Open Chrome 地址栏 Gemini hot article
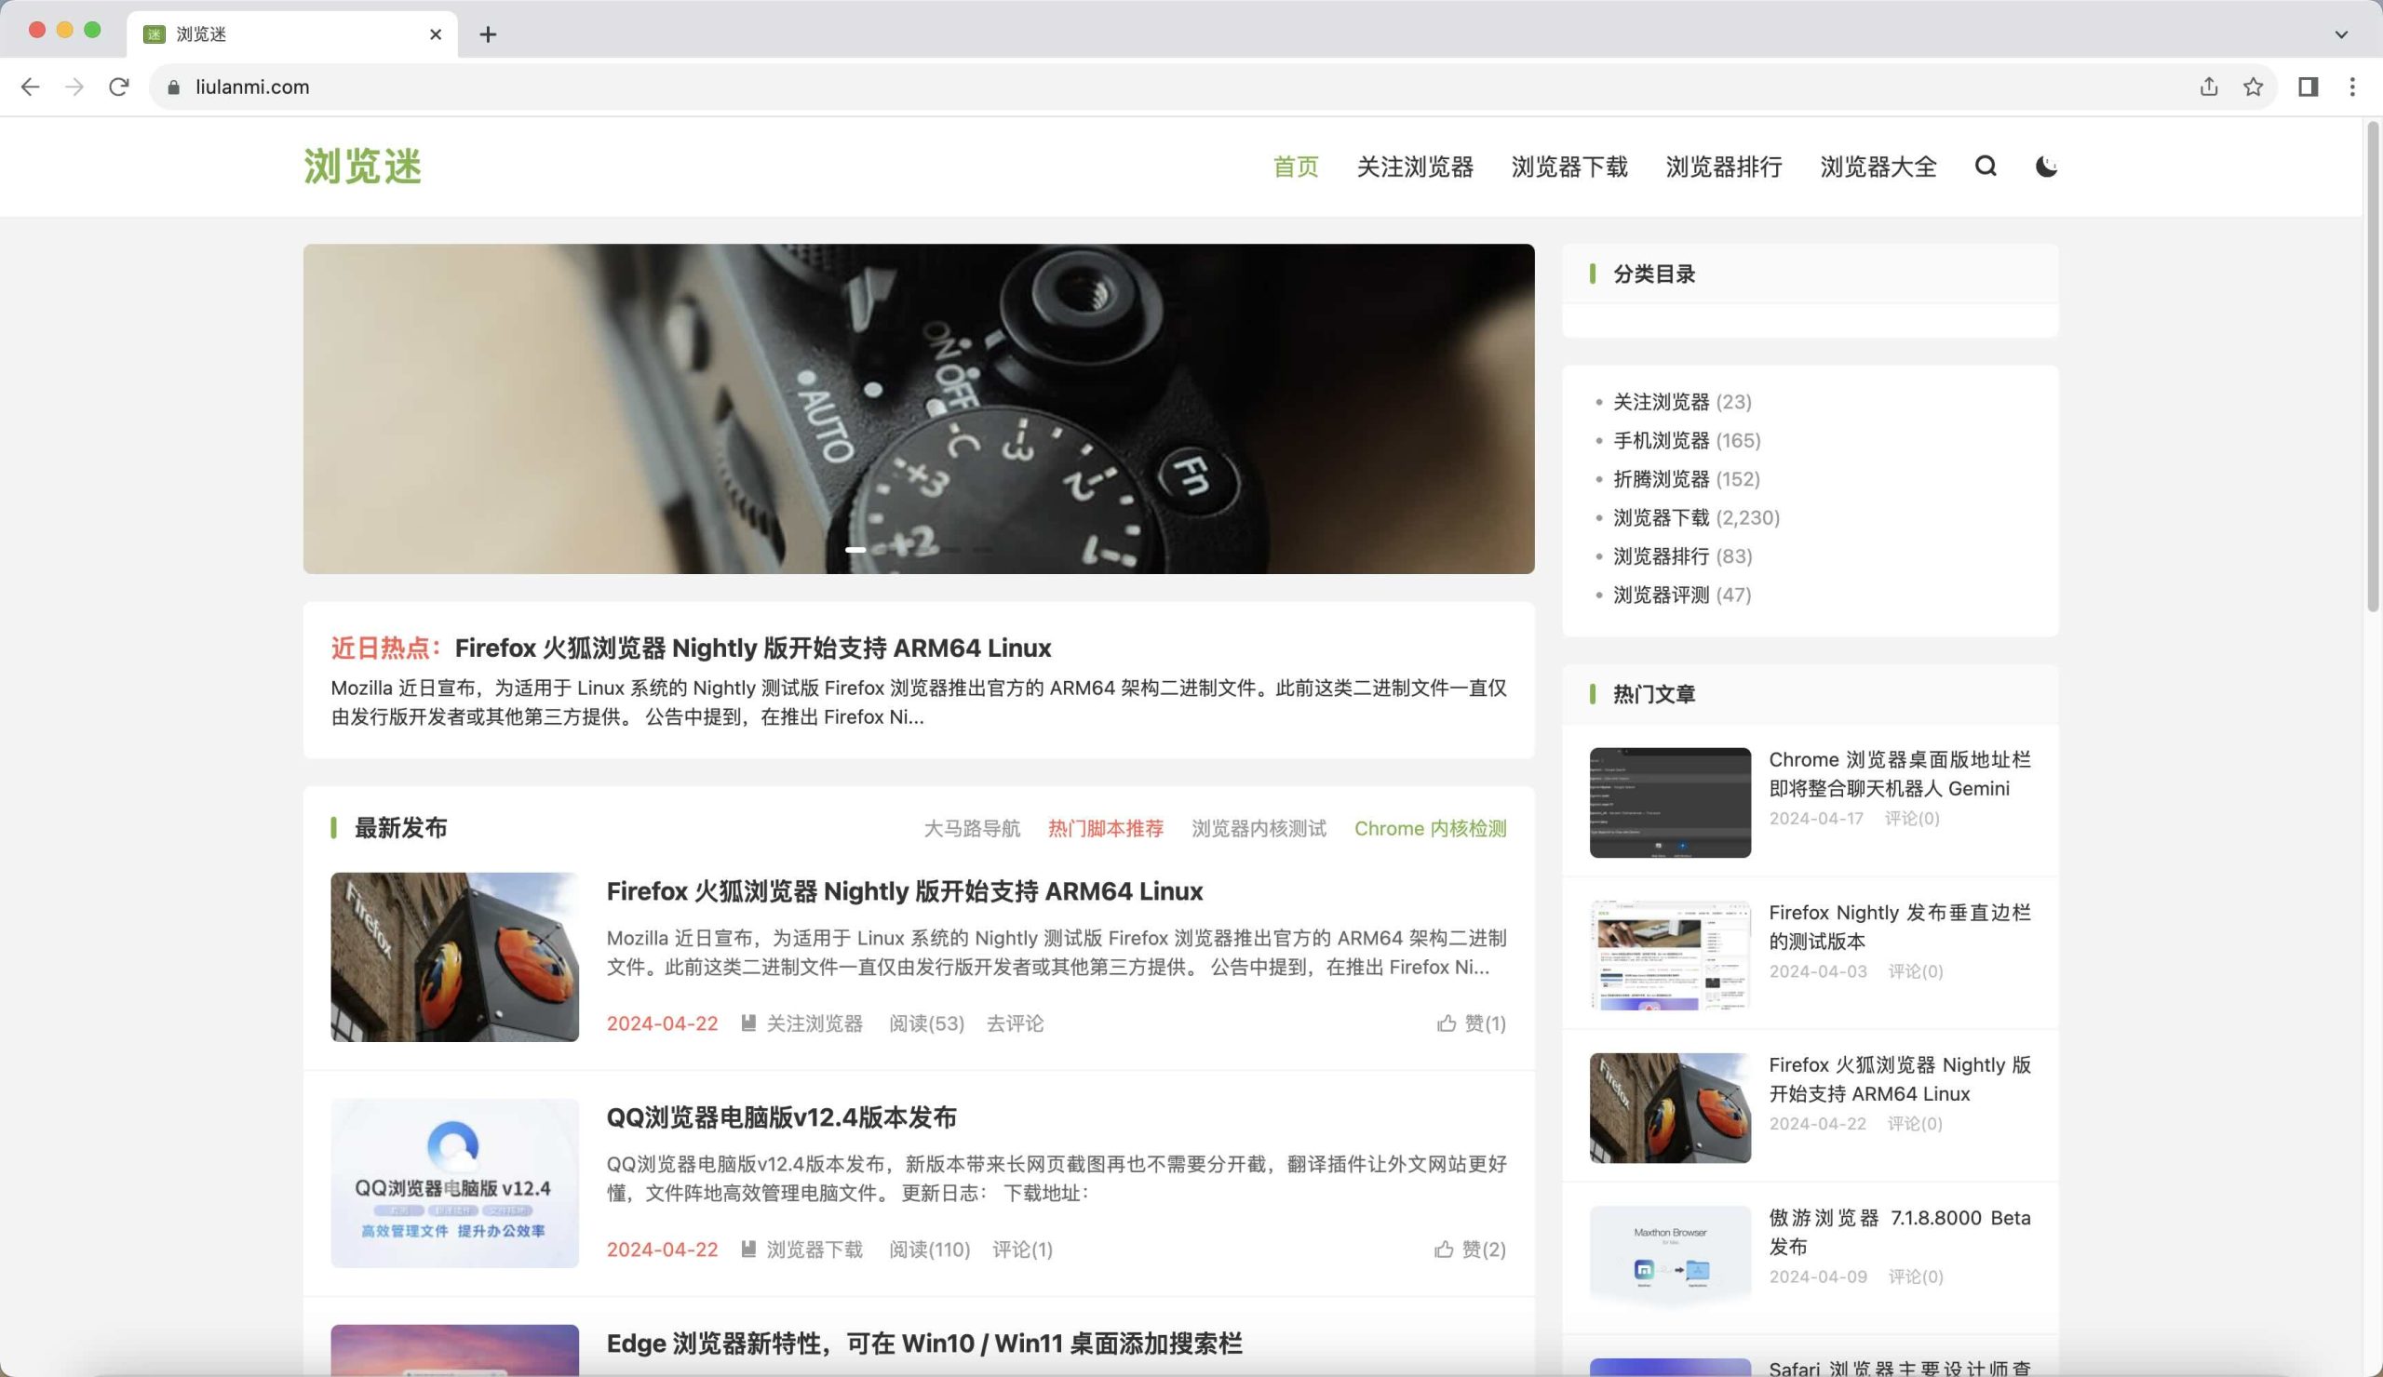The width and height of the screenshot is (2383, 1377). (1900, 774)
